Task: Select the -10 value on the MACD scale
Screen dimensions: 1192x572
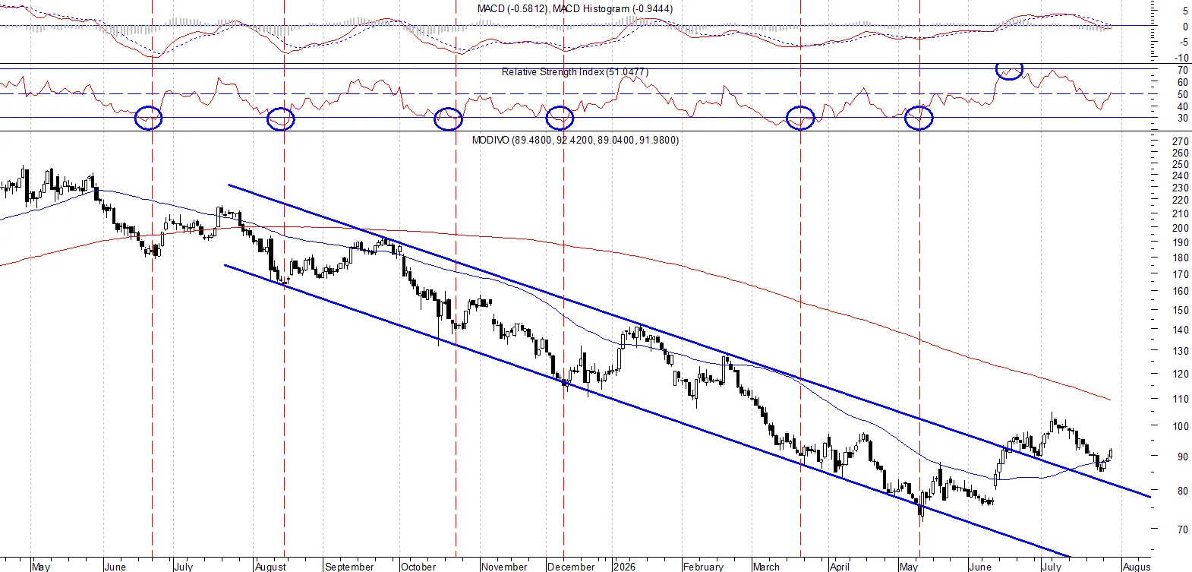Action: pyautogui.click(x=1181, y=58)
